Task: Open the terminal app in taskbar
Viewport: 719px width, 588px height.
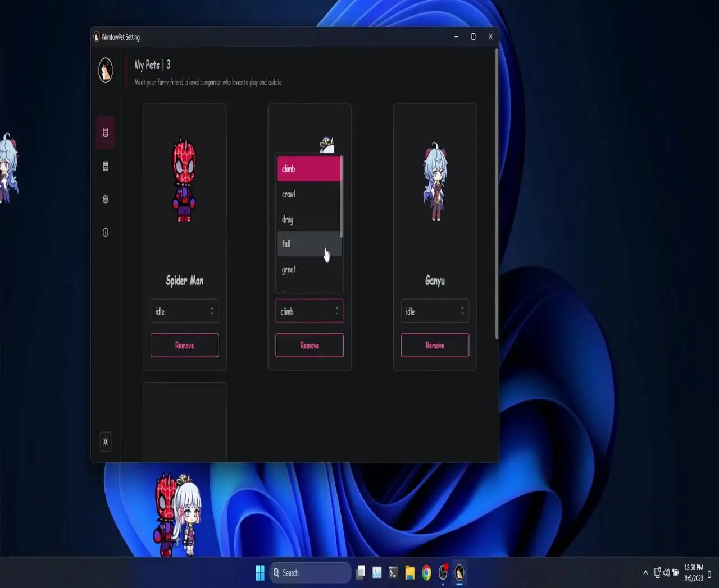Action: tap(393, 572)
